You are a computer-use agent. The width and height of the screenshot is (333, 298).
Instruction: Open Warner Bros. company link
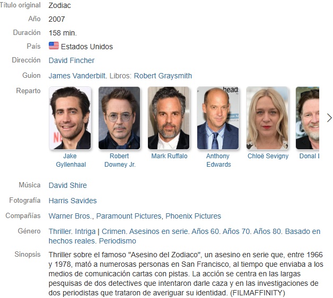point(71,216)
